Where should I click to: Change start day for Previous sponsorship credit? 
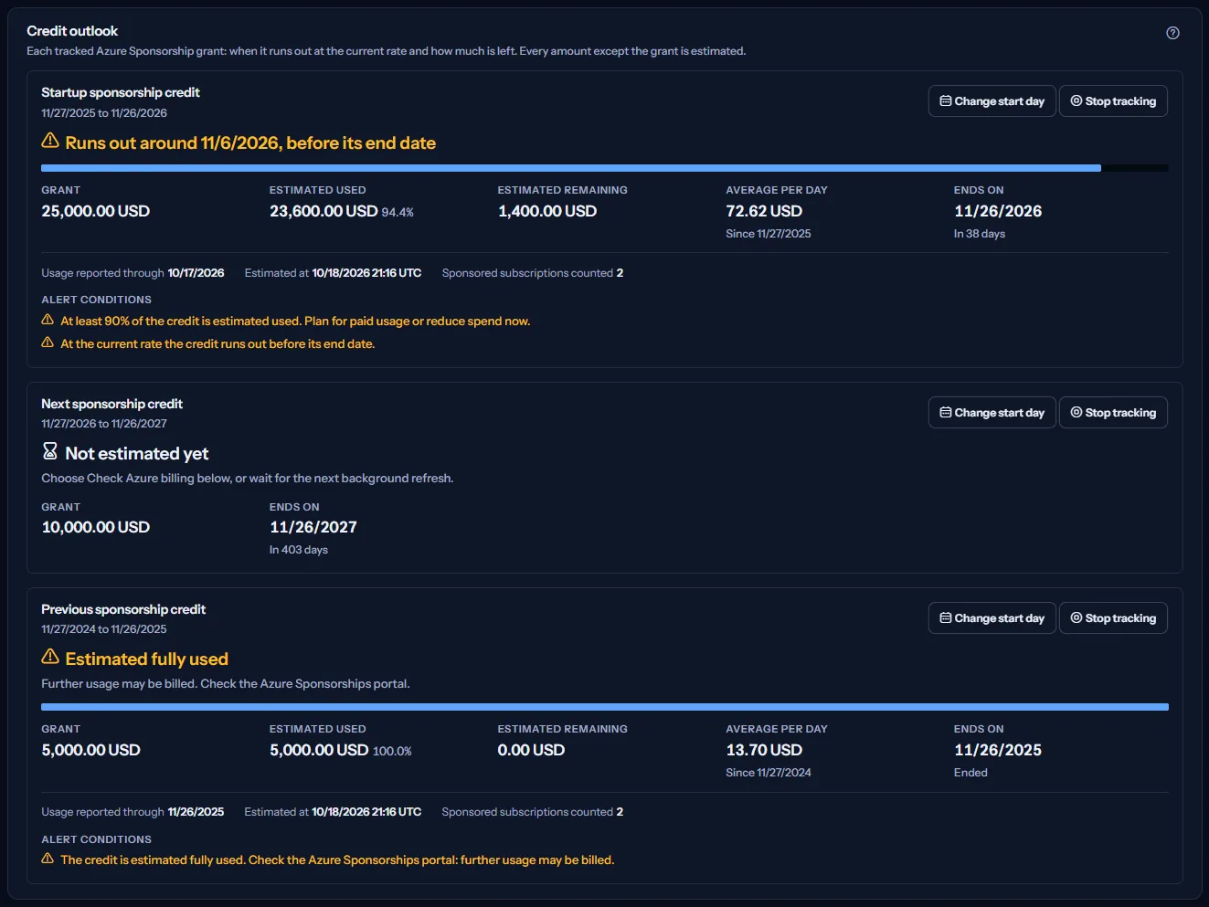992,618
